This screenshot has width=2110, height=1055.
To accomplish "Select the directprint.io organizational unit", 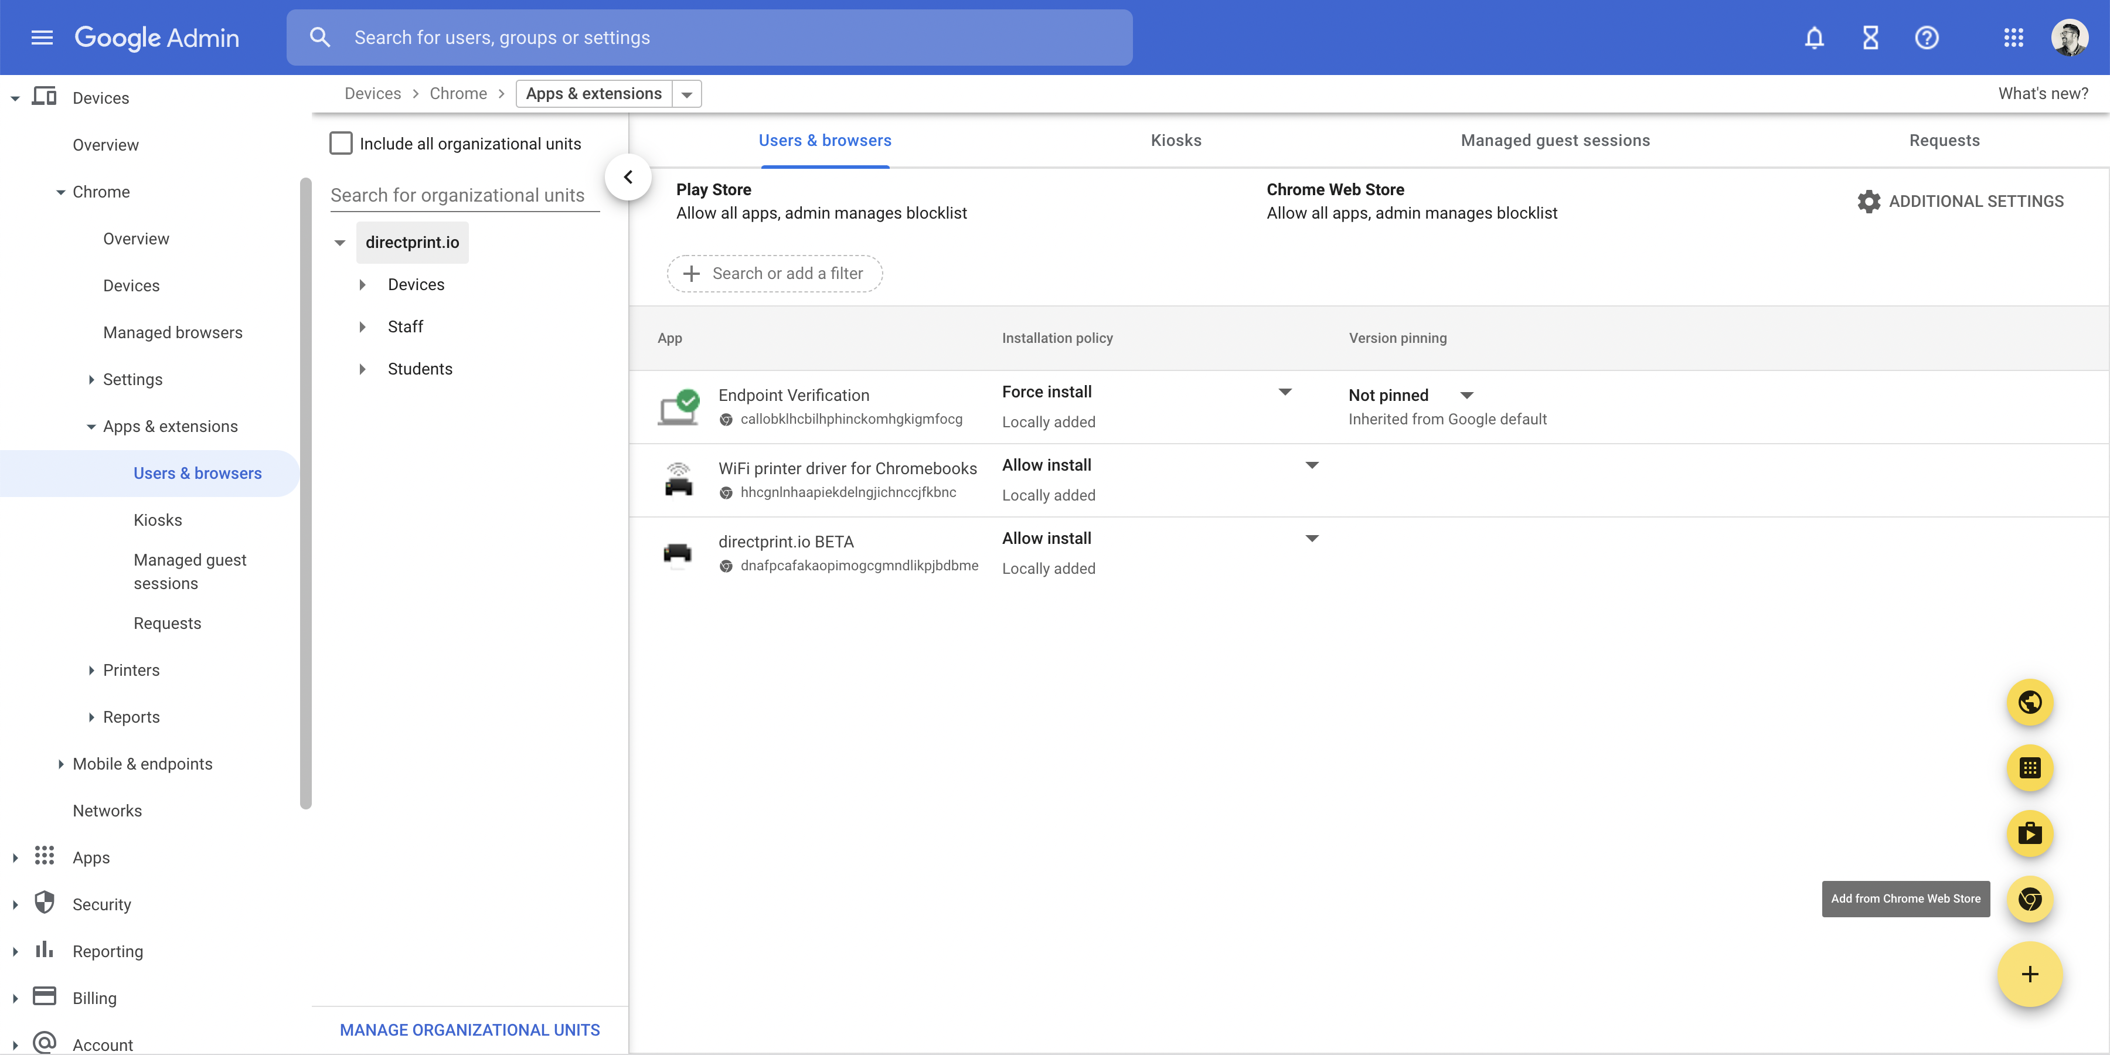I will 412,243.
